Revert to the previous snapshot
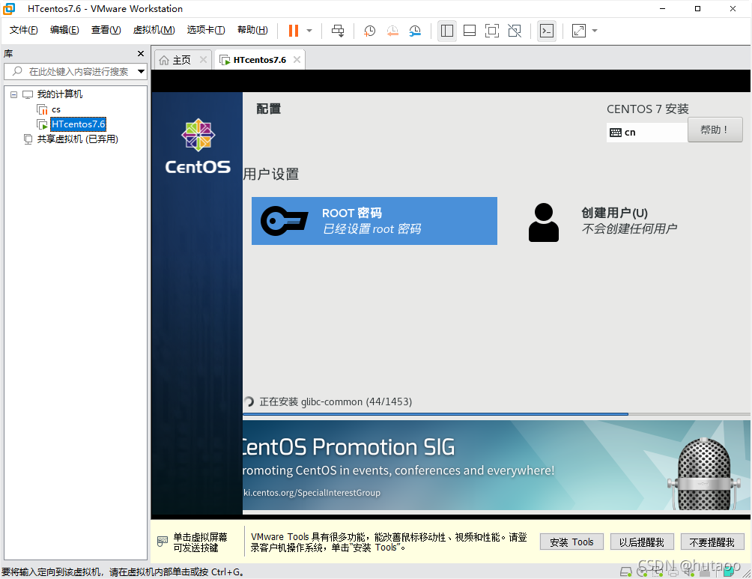752x579 pixels. pyautogui.click(x=392, y=31)
